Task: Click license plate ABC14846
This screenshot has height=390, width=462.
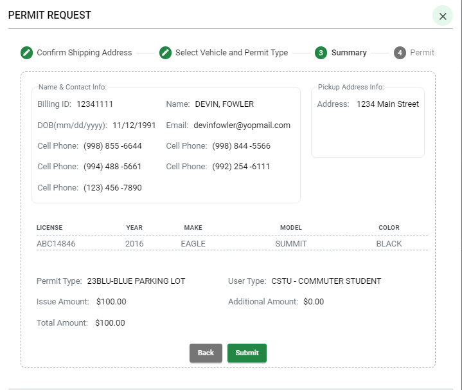Action: point(56,244)
